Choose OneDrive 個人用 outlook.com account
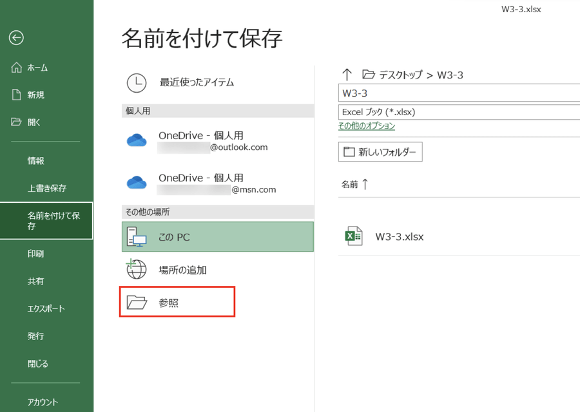Image resolution: width=580 pixels, height=412 pixels. point(218,141)
